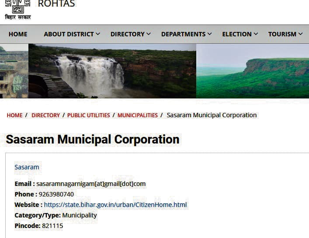Viewport: 309px width, 238px height.
Task: Click the chevron arrow beside ELECTION
Action: point(256,34)
